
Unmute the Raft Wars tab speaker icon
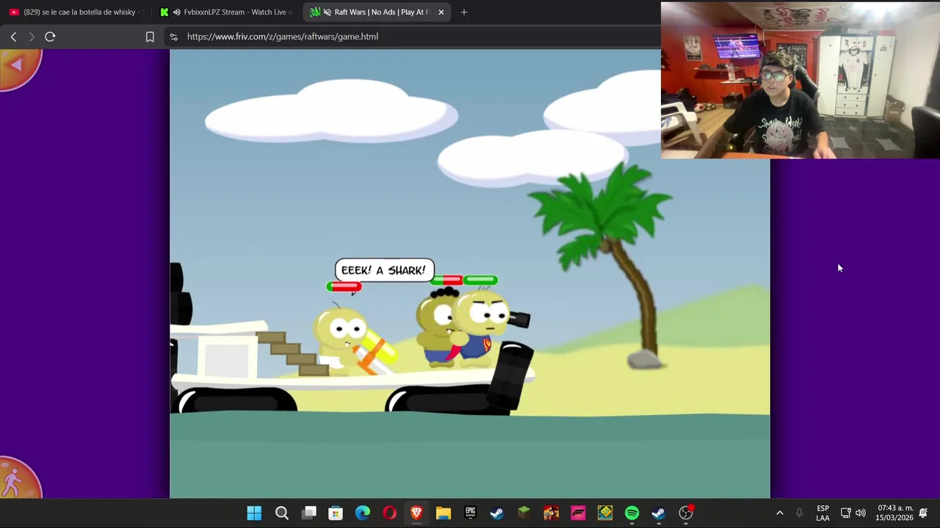[326, 12]
